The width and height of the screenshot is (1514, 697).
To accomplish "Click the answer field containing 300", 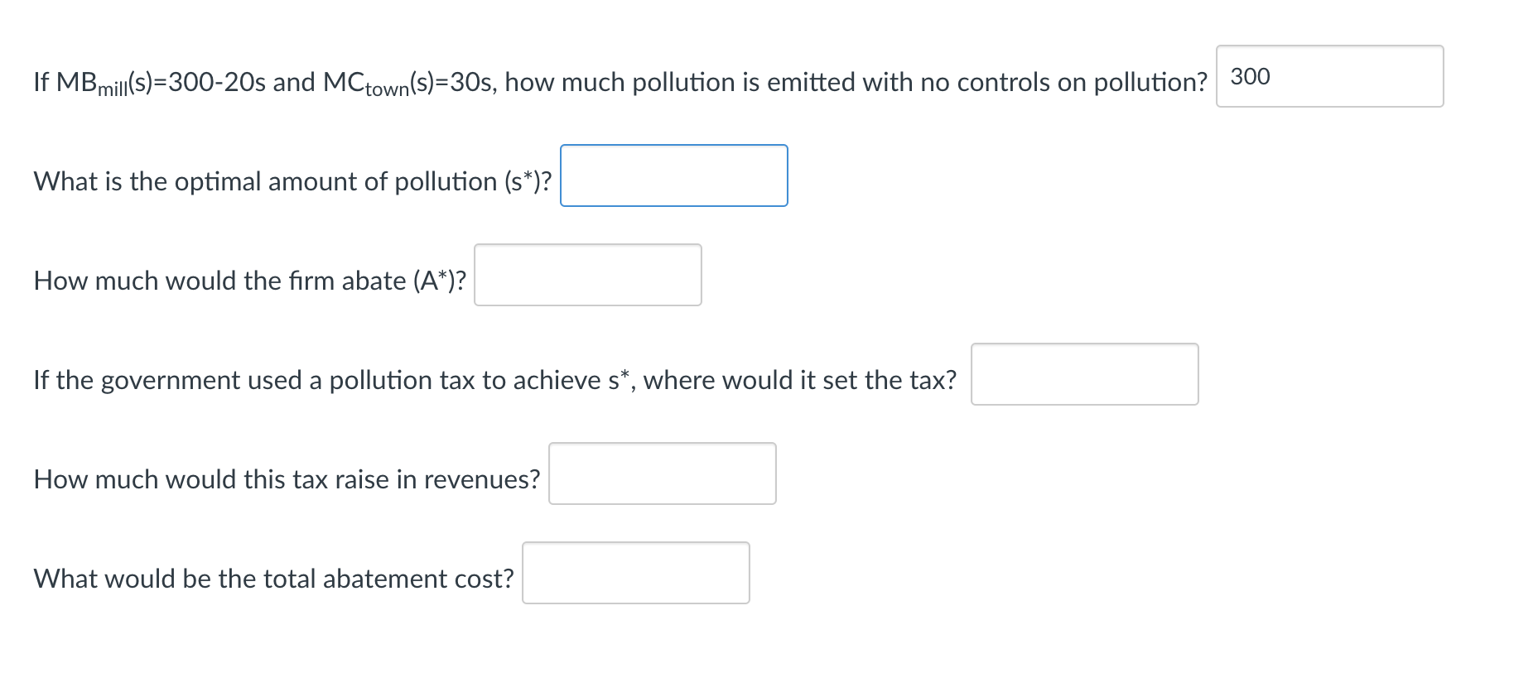I will pyautogui.click(x=1328, y=76).
